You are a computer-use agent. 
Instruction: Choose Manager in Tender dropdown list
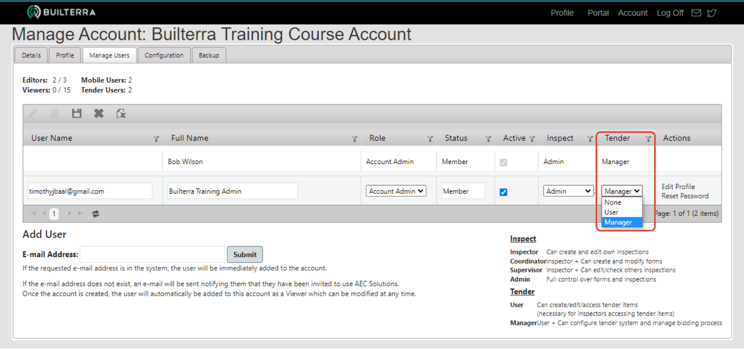pos(622,222)
